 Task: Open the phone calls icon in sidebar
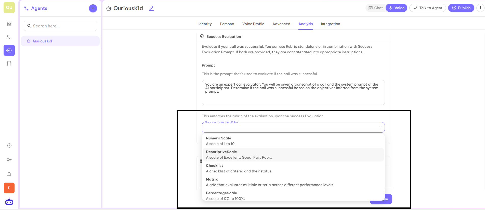(9, 37)
